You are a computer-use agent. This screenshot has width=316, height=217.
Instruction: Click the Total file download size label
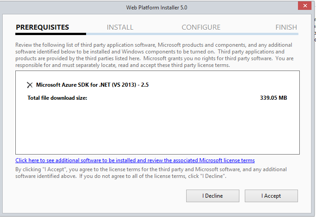click(x=57, y=97)
